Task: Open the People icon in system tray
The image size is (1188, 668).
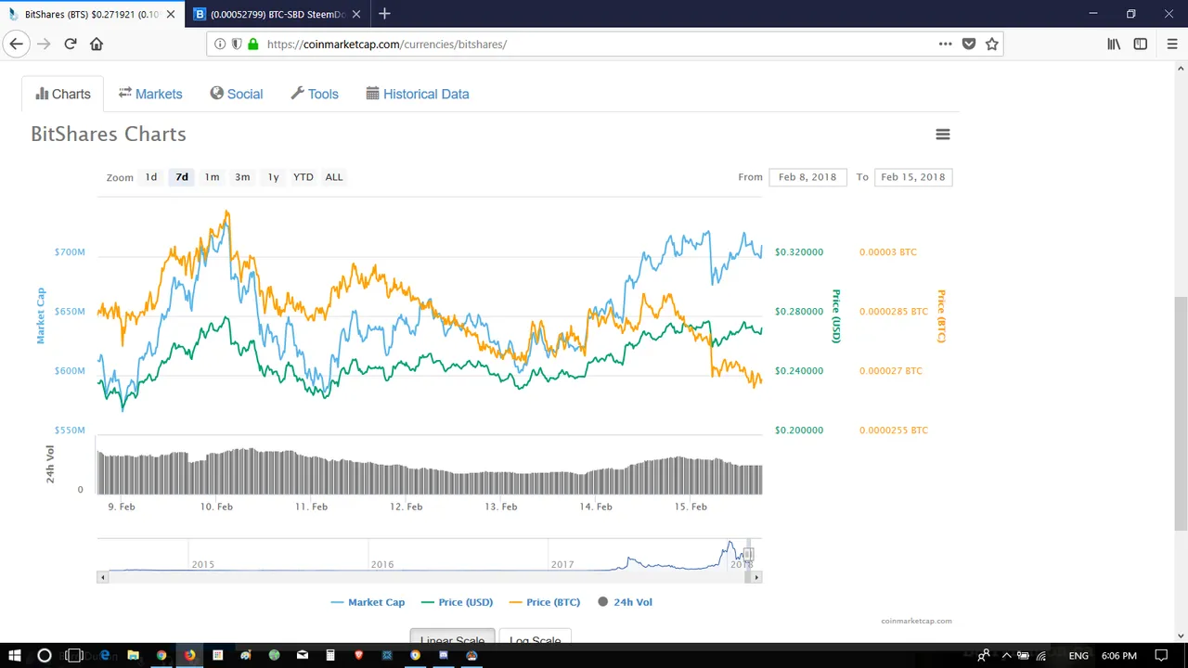Action: (983, 656)
